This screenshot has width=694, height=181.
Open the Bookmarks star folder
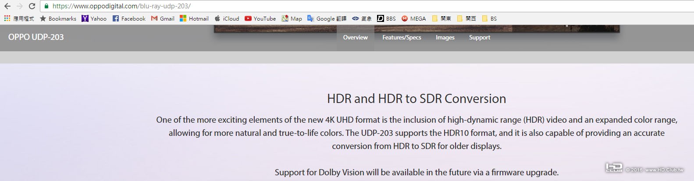coord(58,18)
